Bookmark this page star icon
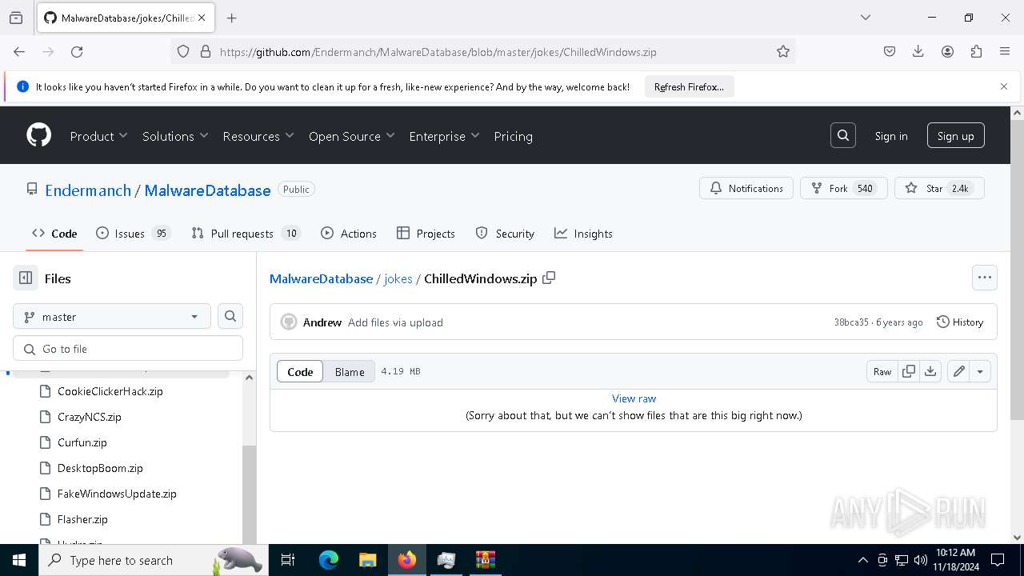Screen dimensions: 1024x576 pyautogui.click(x=783, y=51)
